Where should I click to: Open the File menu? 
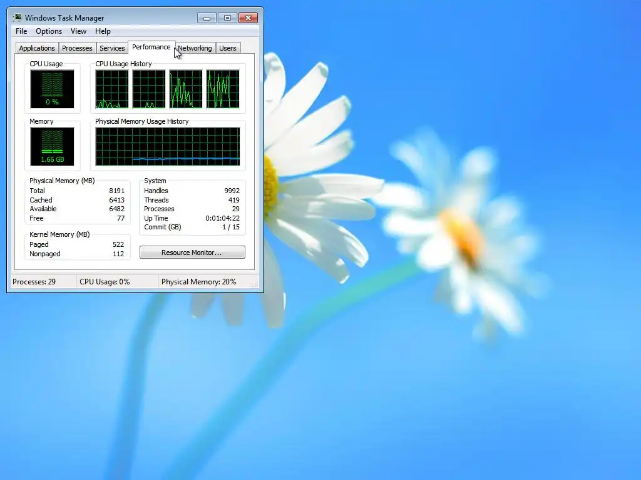(21, 31)
